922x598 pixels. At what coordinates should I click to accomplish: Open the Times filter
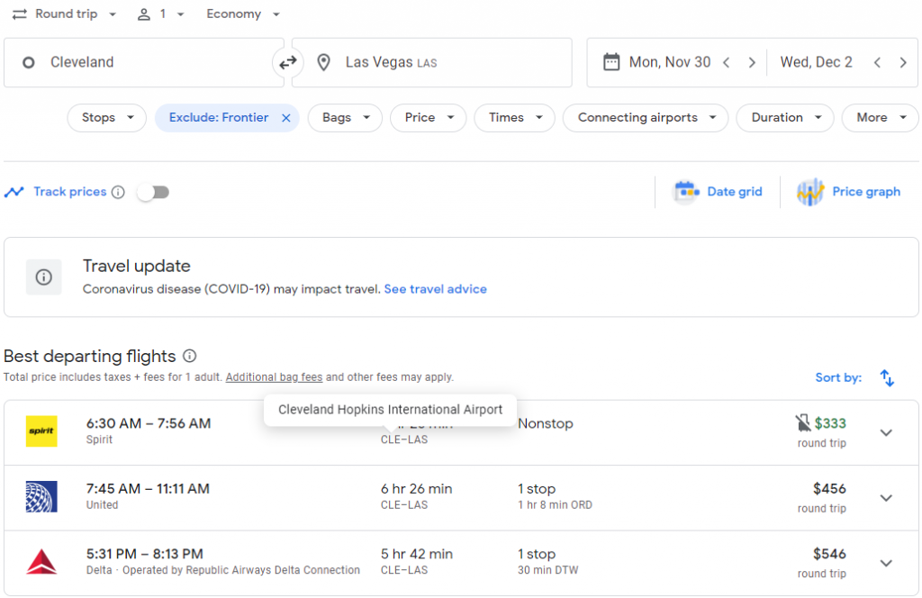click(514, 118)
